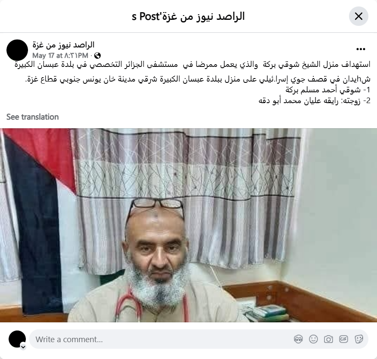Click numbered line 2 in the post
The height and width of the screenshot is (359, 377).
[x=315, y=101]
